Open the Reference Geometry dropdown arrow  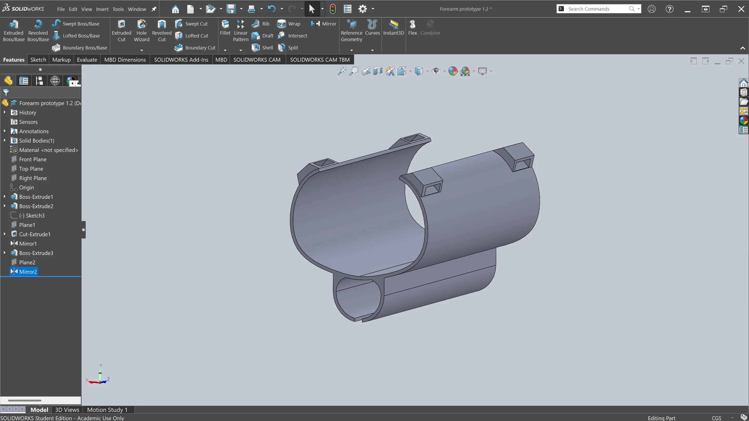pyautogui.click(x=352, y=50)
